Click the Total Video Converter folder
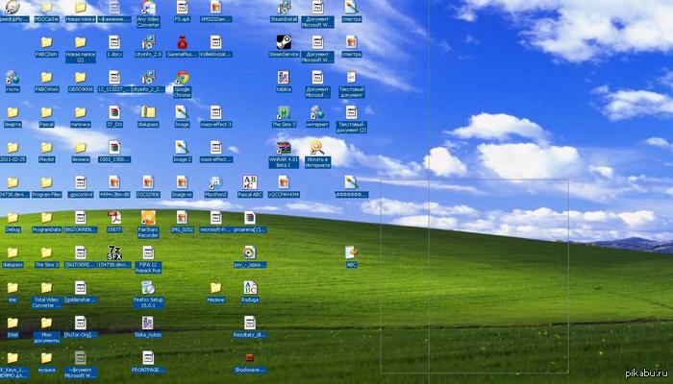Viewport: 673px width, 384px height. coord(45,288)
